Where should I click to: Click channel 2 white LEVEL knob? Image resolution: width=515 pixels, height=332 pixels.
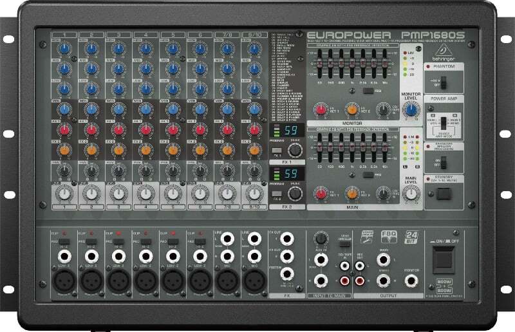tap(91, 192)
